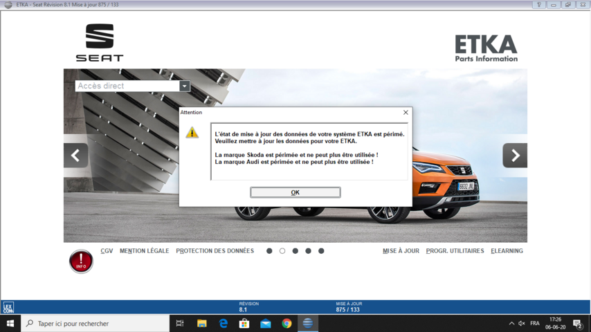Viewport: 591px width, 332px height.
Task: Open the PROTECTION DES DONNÉES link
Action: tap(215, 251)
